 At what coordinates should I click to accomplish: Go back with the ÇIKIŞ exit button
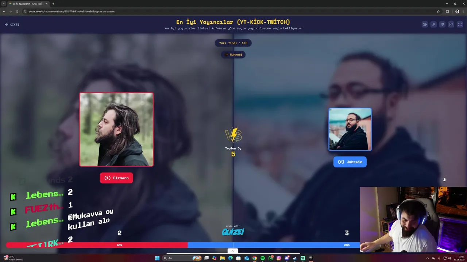click(x=12, y=24)
